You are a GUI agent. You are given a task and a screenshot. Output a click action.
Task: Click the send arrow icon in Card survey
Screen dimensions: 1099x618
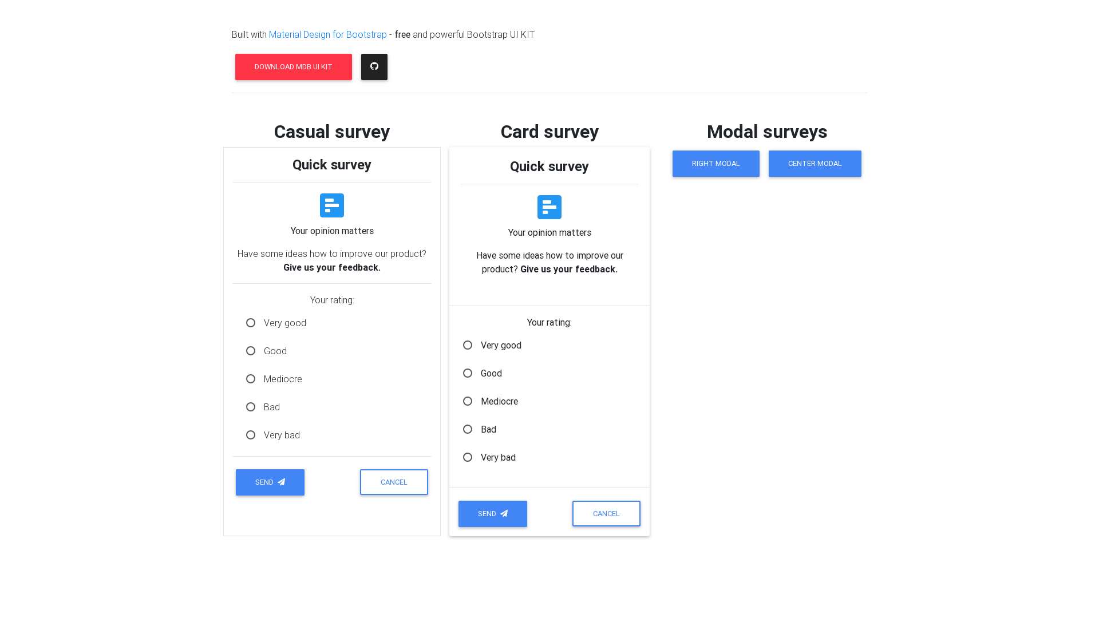505,513
